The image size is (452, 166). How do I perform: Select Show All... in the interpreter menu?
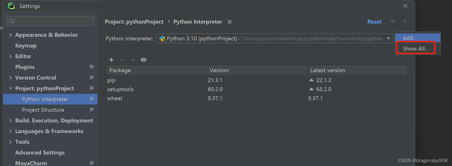(x=416, y=49)
